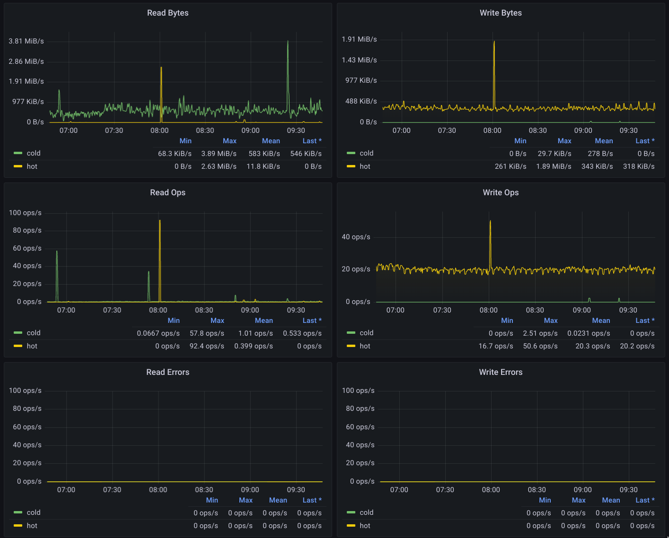Viewport: 669px width, 538px height.
Task: Click the 16.7 ops/s hot Min value
Action: tap(496, 346)
